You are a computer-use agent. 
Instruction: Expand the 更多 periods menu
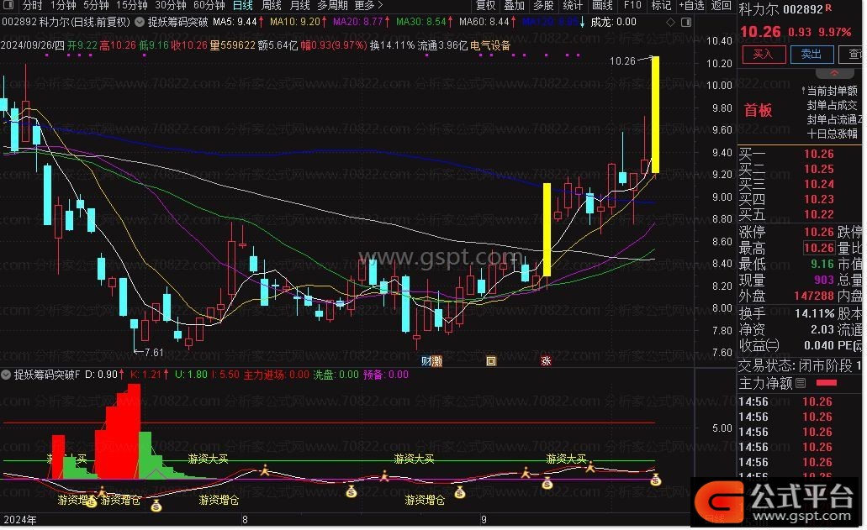coord(368,6)
